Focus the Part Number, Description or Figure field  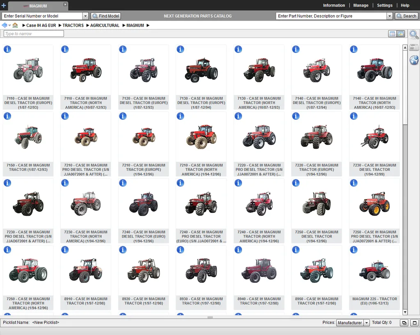click(x=331, y=16)
